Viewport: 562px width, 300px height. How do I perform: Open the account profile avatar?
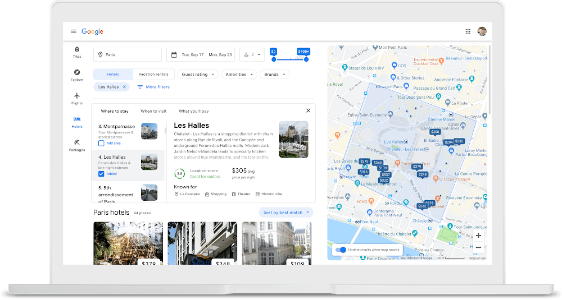click(482, 31)
